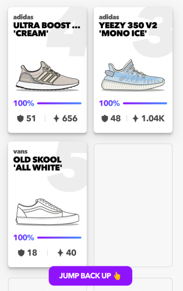
Task: Select the Old Skool 'All White' title
Action: pos(38,164)
